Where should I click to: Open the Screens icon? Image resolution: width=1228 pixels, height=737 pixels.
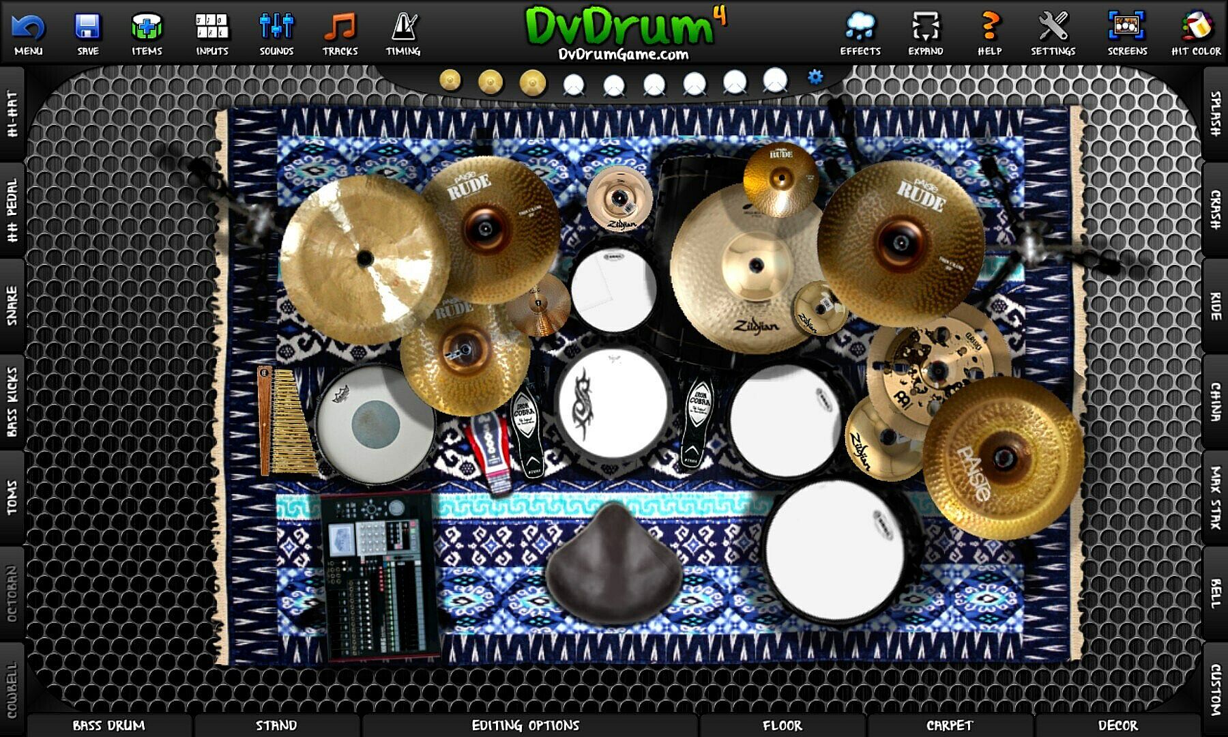1127,27
